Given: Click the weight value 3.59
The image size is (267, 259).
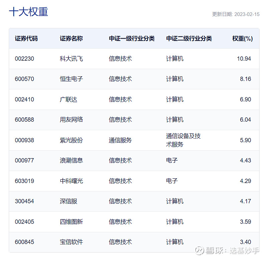Looking at the screenshot, I should (x=246, y=222).
